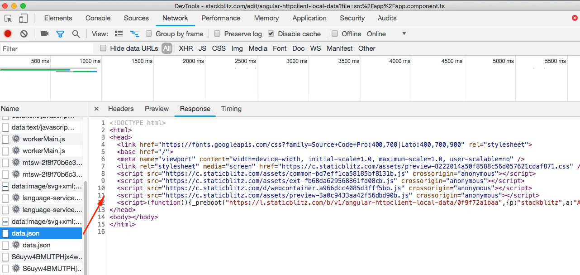Viewport: 580px width, 275px height.
Task: Go to the Performance tab
Action: click(221, 18)
